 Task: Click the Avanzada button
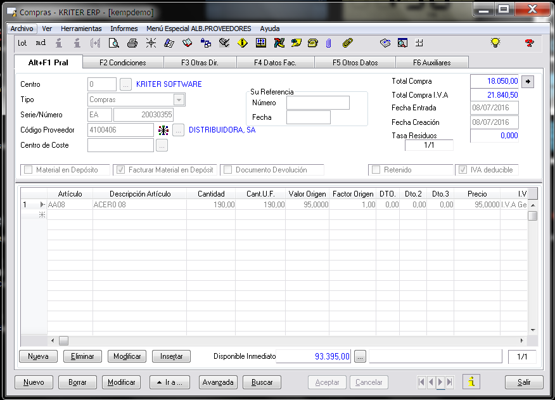click(218, 382)
